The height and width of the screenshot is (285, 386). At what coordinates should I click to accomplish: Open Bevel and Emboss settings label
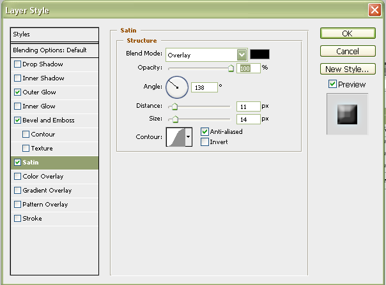(49, 120)
